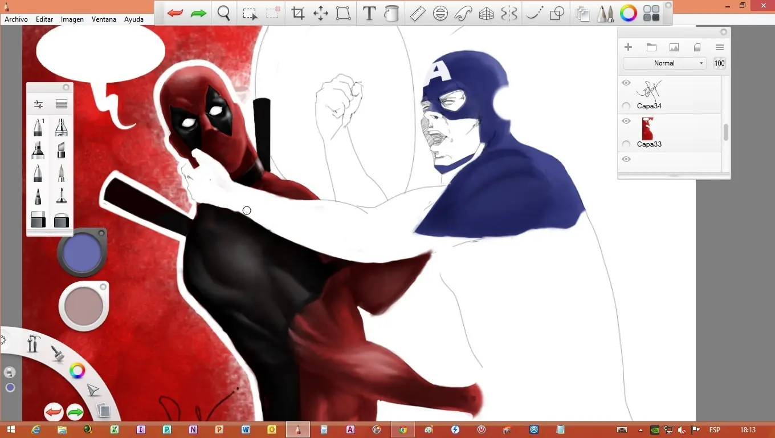The width and height of the screenshot is (775, 438).
Task: Toggle the Steady Stroke tool
Action: (x=534, y=13)
